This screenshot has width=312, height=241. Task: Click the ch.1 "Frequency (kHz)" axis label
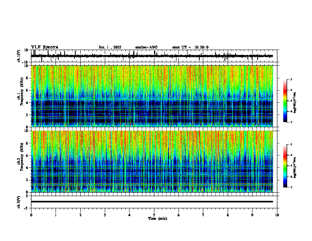(x=22, y=92)
